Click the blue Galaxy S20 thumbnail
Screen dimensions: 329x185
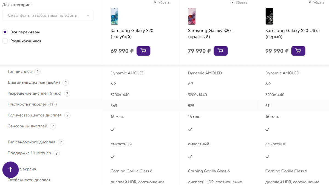click(114, 16)
